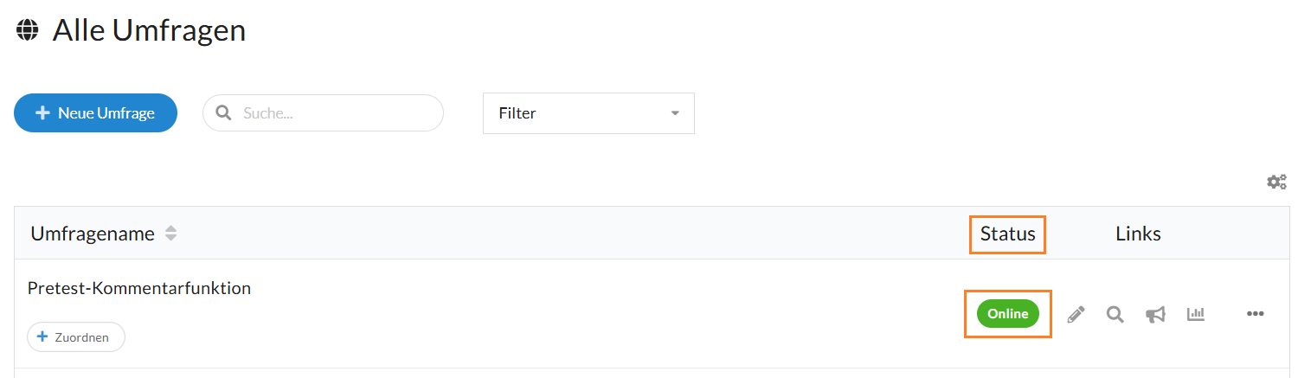Click the megaphone distribution icon
Image resolution: width=1298 pixels, height=378 pixels.
pyautogui.click(x=1155, y=314)
